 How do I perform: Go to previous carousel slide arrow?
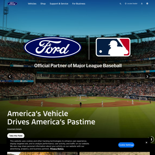(10, 76)
